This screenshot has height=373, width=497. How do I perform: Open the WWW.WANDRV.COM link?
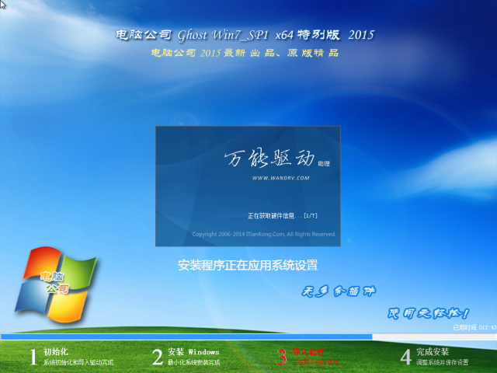[281, 178]
